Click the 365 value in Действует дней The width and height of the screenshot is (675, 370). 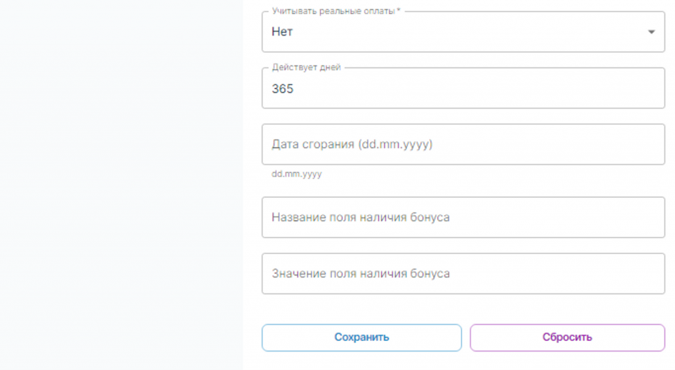click(282, 89)
